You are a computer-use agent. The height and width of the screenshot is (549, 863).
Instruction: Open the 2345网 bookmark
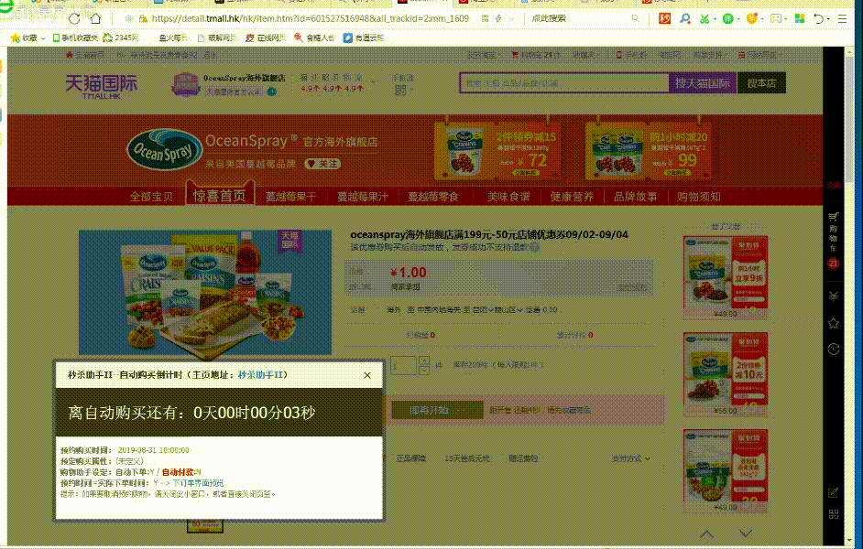121,38
